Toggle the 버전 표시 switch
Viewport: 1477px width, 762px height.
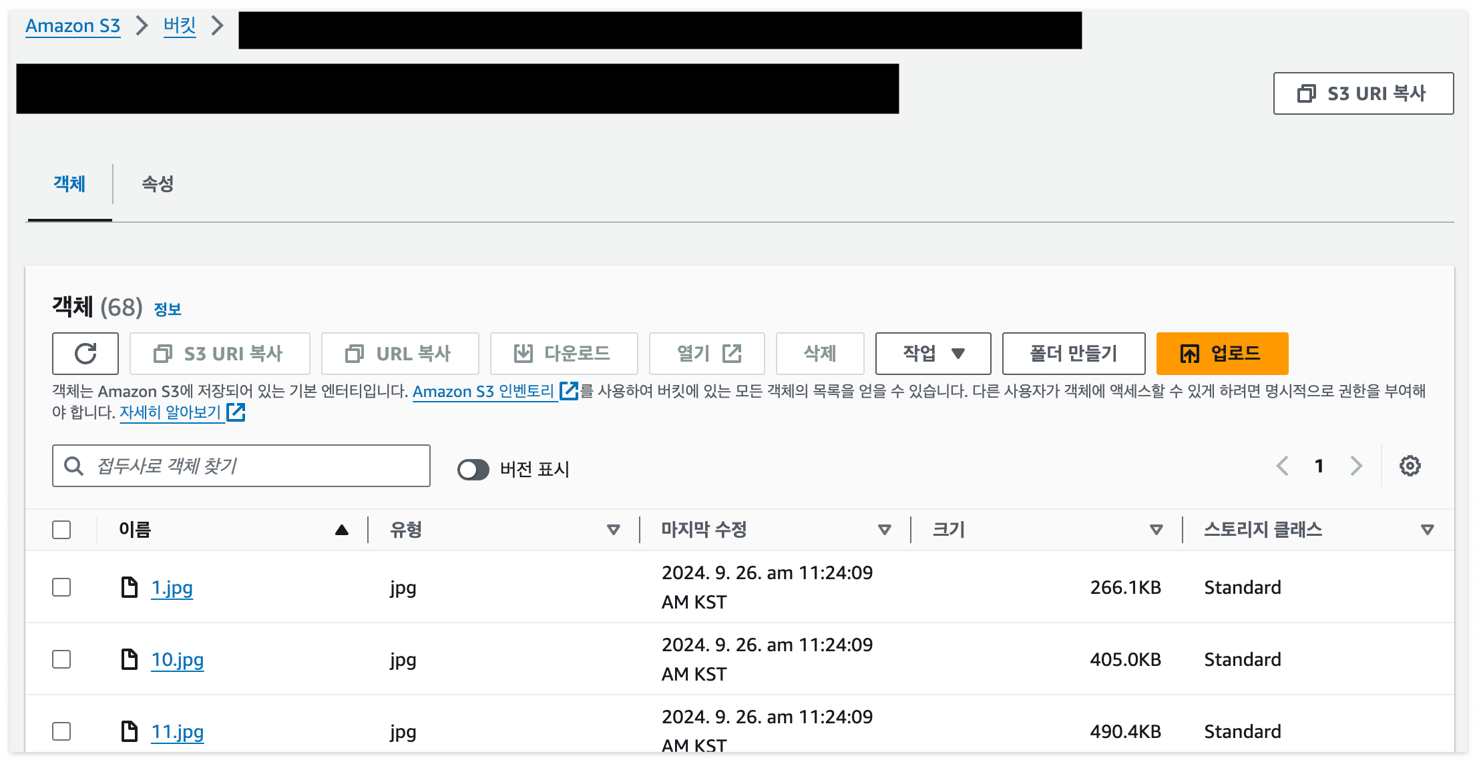(473, 469)
